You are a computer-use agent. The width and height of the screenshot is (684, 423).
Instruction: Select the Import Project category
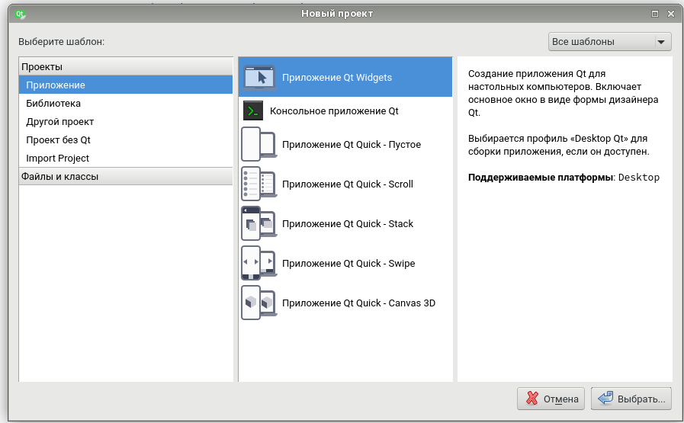coord(126,159)
